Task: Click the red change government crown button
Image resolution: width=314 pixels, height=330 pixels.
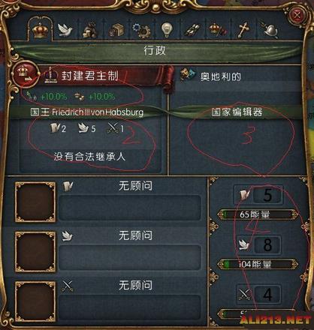Action: point(26,74)
